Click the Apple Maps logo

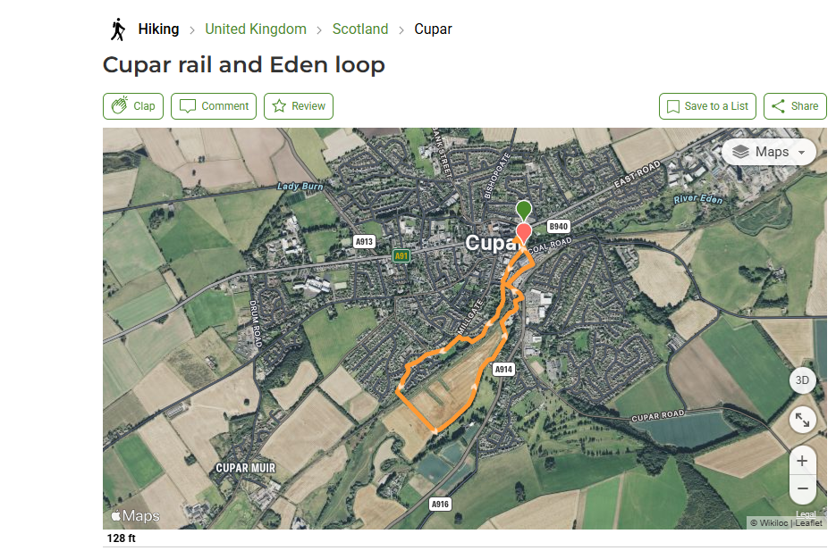pos(135,516)
